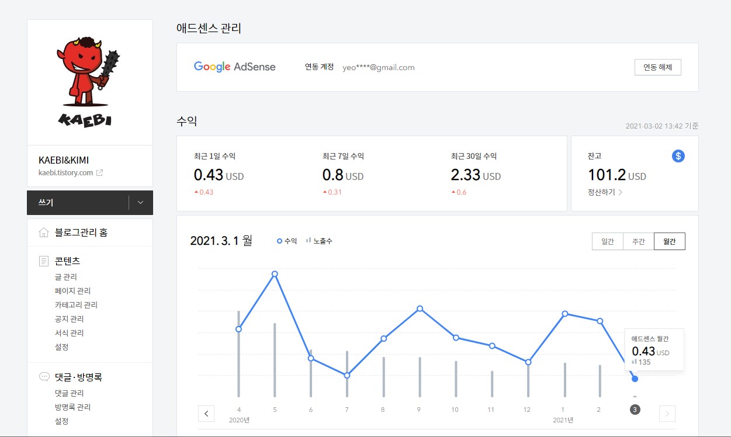The image size is (731, 437).
Task: Click the KAEBI&KIMI blog name
Action: point(64,160)
